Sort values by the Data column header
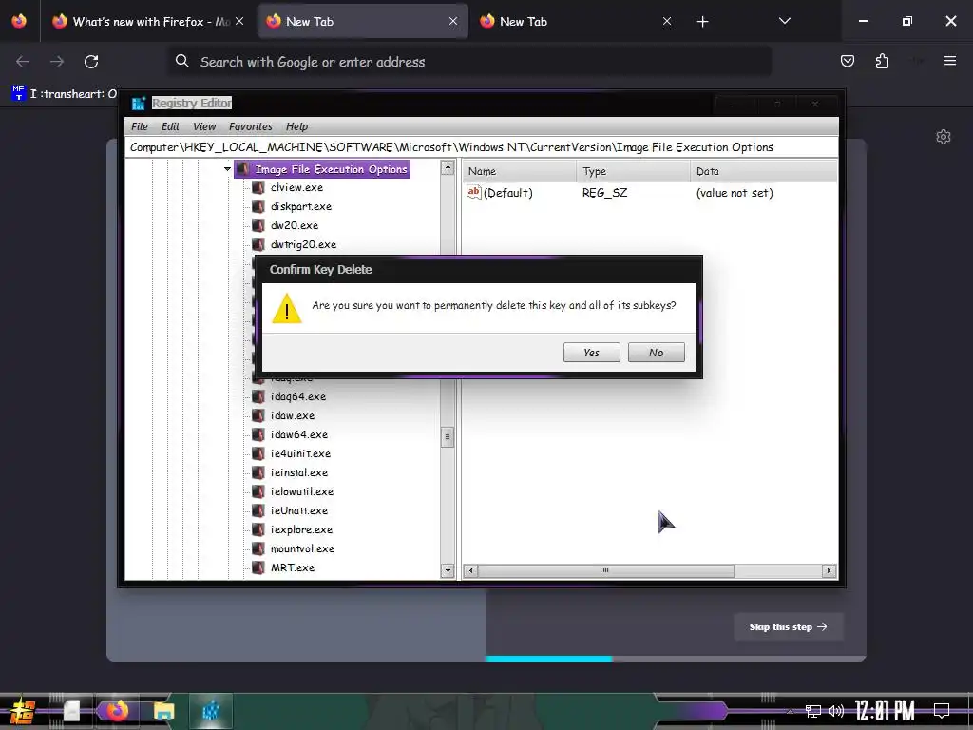The width and height of the screenshot is (973, 730). point(764,171)
